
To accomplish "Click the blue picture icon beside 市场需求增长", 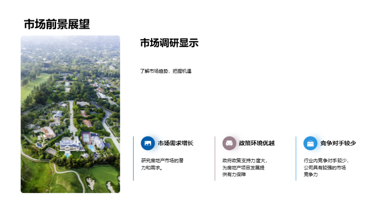I will 148,143.
